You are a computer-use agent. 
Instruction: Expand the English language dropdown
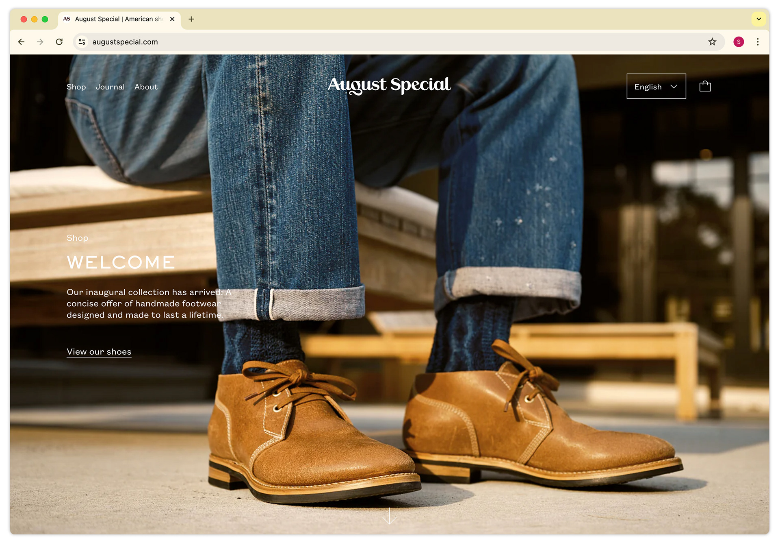[656, 87]
